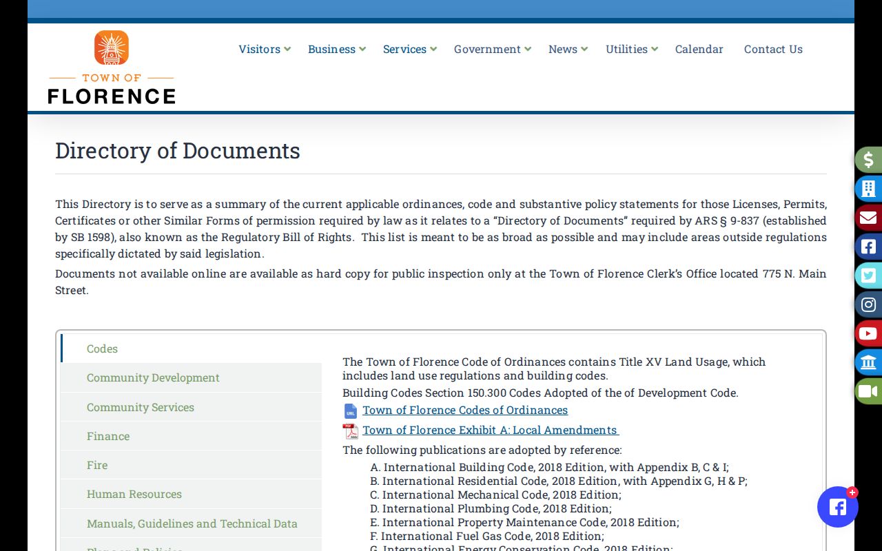This screenshot has width=882, height=551.
Task: Click the Town of Florence logo
Action: 112,67
